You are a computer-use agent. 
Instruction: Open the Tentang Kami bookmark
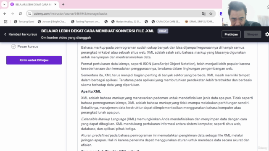click(x=24, y=21)
